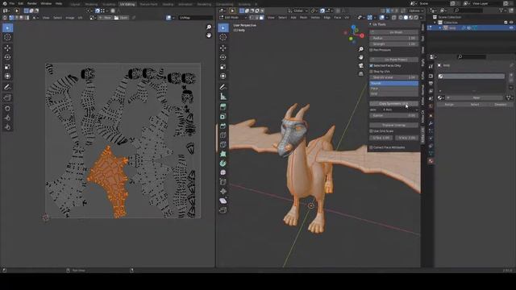
Task: Select the Grab sculpt tool in UV editor
Action: pyautogui.click(x=7, y=109)
